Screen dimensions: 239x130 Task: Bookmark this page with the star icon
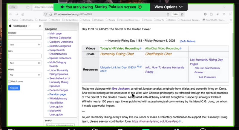[x=182, y=14]
